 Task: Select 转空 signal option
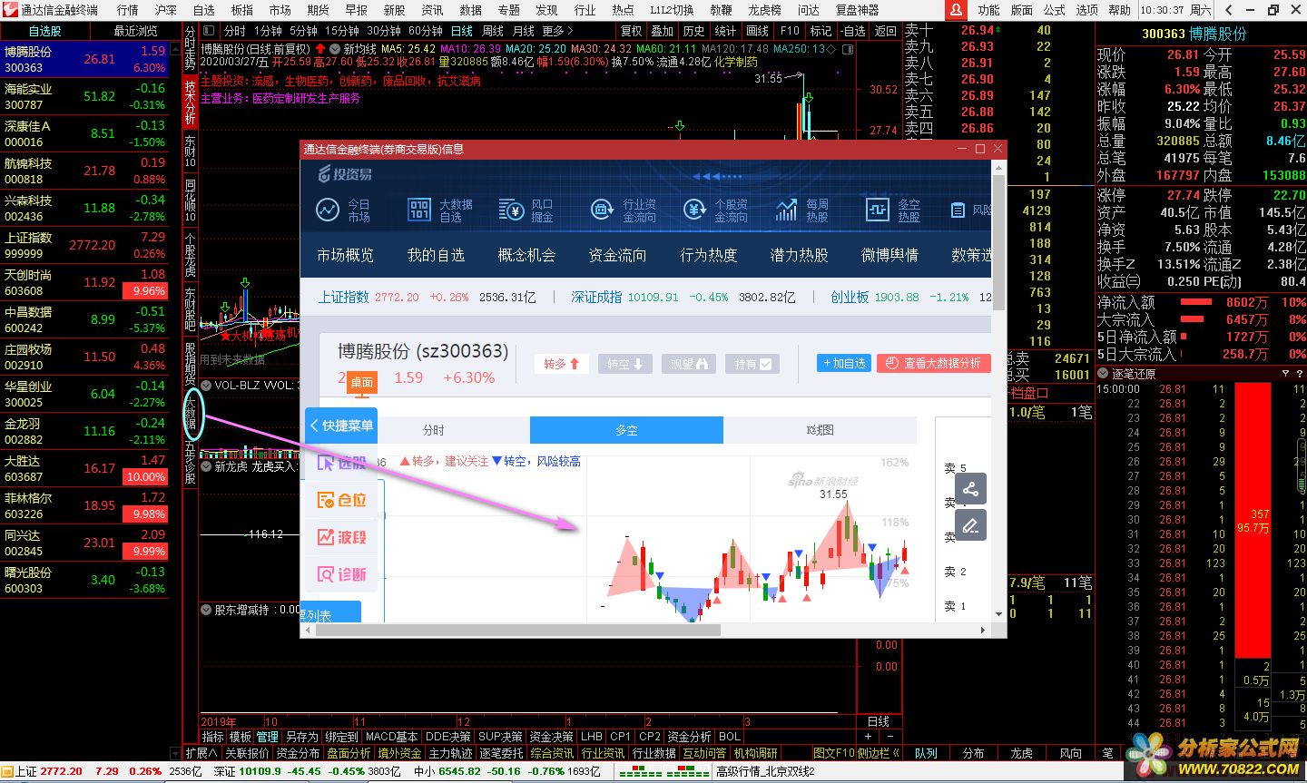point(624,364)
